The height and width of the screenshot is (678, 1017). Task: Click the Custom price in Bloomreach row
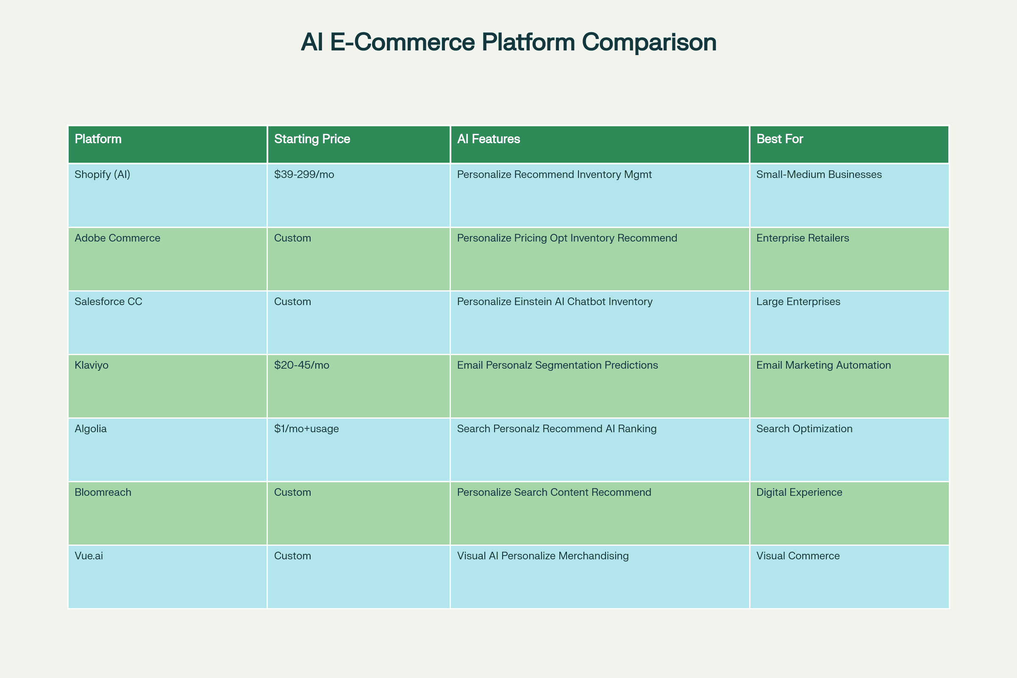[x=359, y=513]
